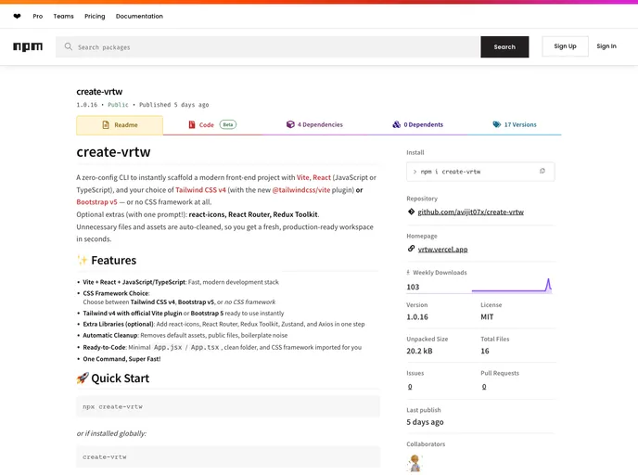Click the Version value 1.0.16 in sidebar
638x475 pixels.
(x=417, y=316)
